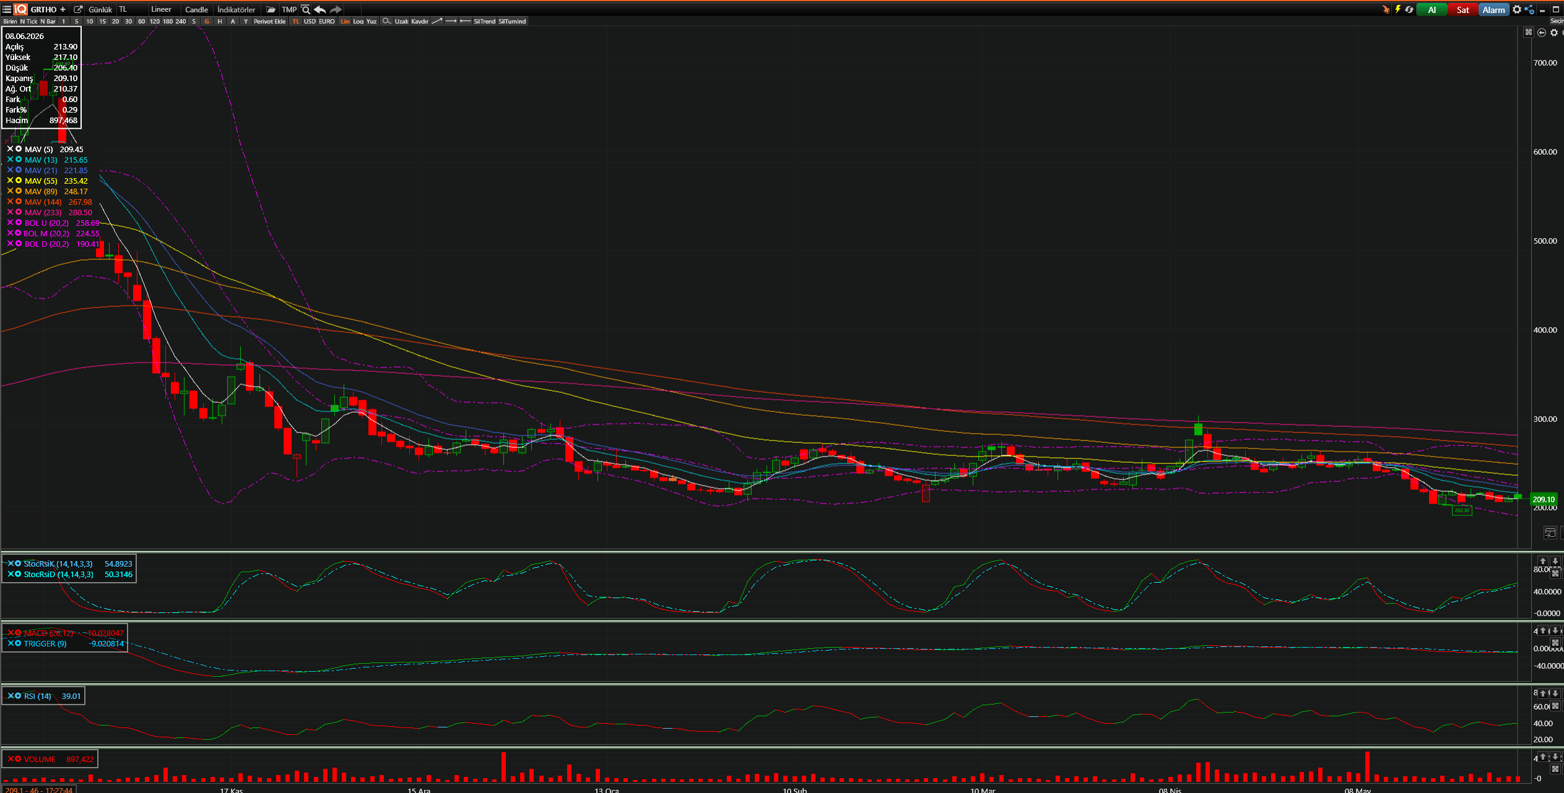Select the 240 minute period
Screen dimensions: 1564x793
click(x=181, y=21)
